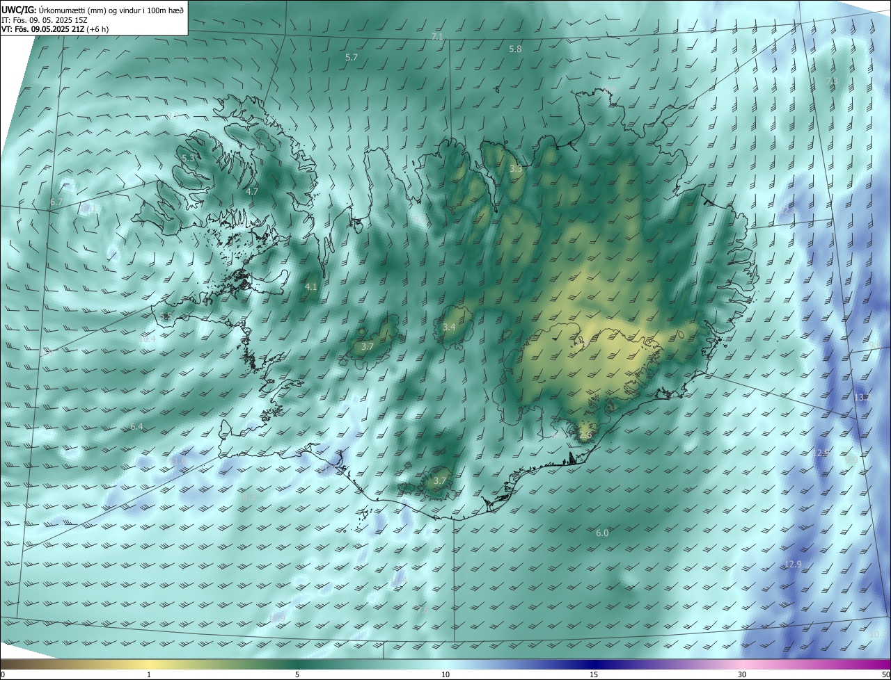Click the 3.4 value on the central glacier
Image resolution: width=891 pixels, height=680 pixels.
[x=449, y=327]
